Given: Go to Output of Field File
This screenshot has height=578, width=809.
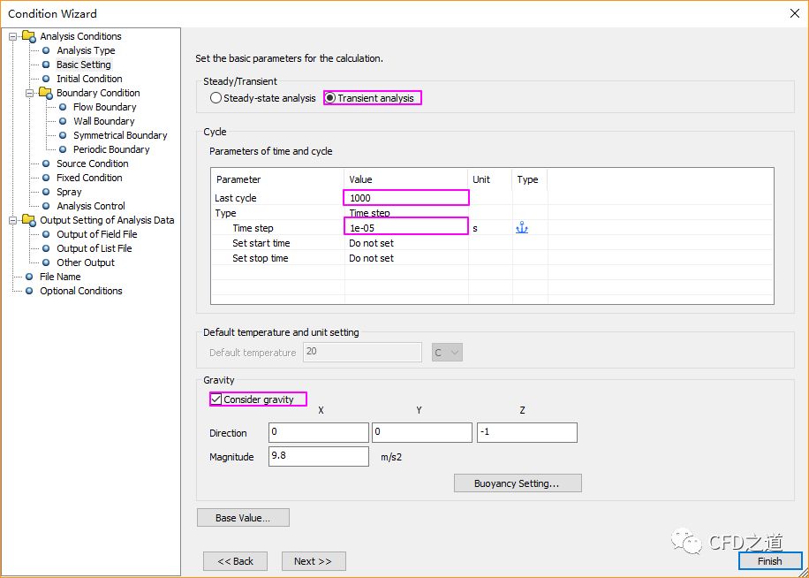Looking at the screenshot, I should (x=96, y=234).
